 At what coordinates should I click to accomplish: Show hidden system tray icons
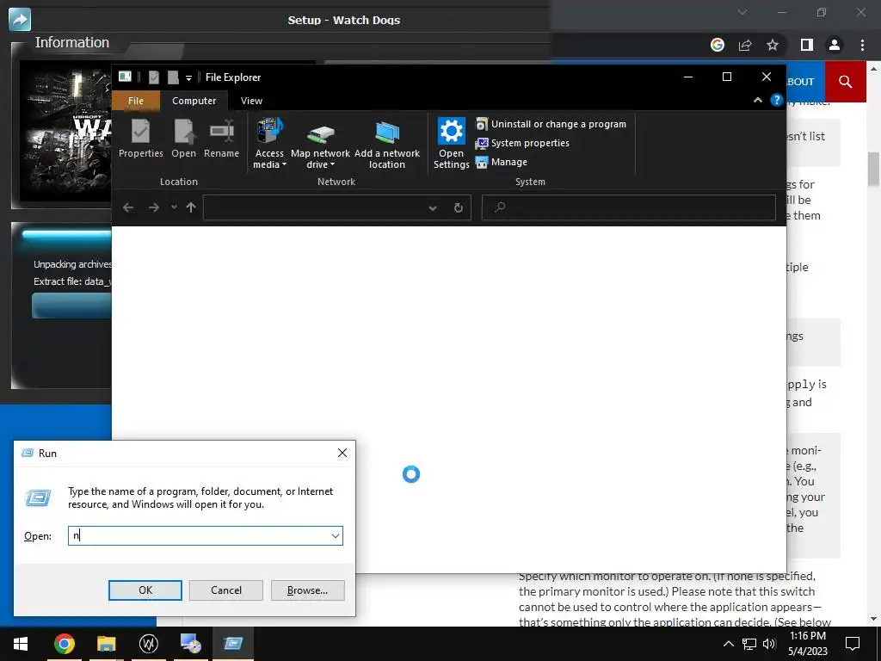coord(728,644)
